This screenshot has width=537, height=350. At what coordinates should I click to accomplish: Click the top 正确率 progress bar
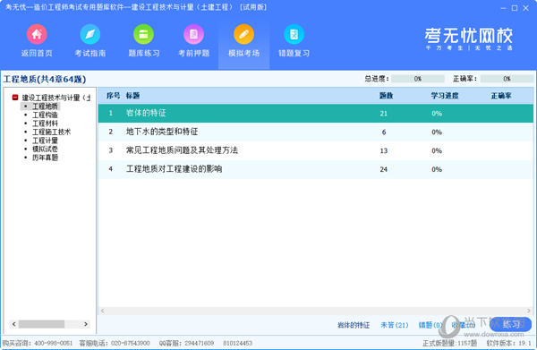click(507, 79)
